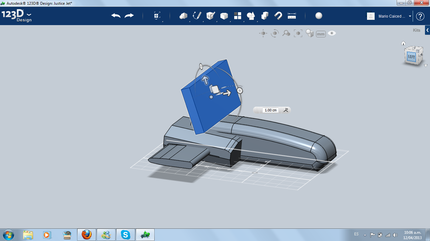The height and width of the screenshot is (241, 430).
Task: Click the upward move arrow manipulator
Action: pos(205,80)
